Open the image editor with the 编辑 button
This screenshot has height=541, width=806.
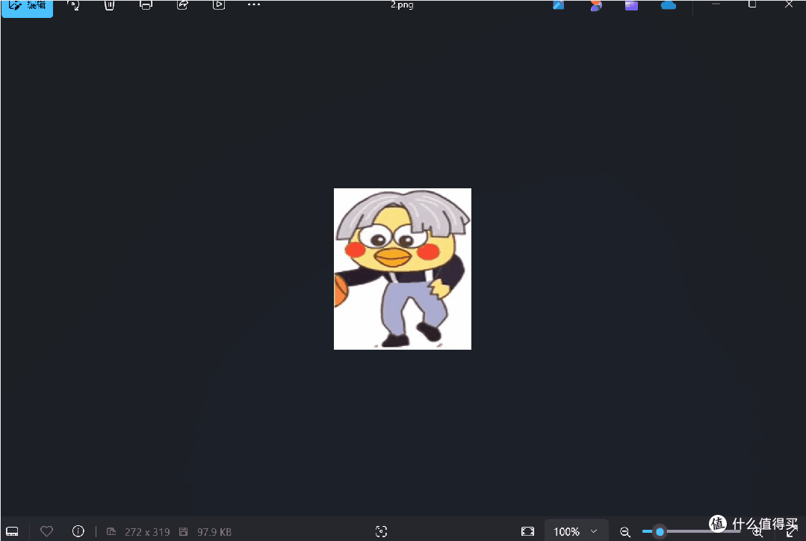click(27, 7)
